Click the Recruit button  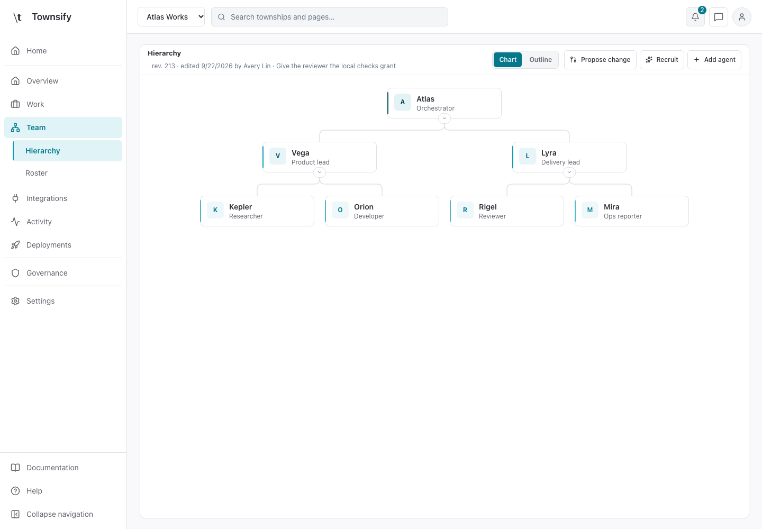tap(662, 60)
